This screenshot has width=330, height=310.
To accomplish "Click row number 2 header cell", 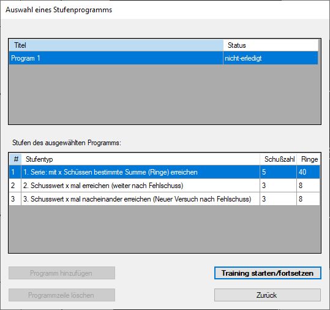I will pos(15,185).
